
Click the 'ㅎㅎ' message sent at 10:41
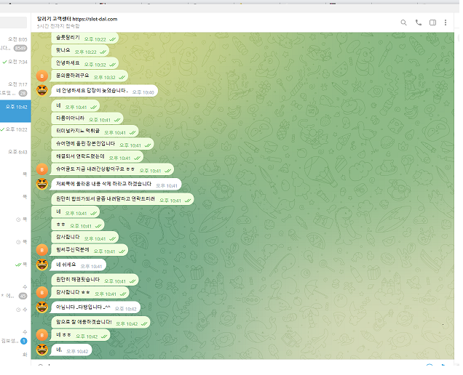click(78, 225)
